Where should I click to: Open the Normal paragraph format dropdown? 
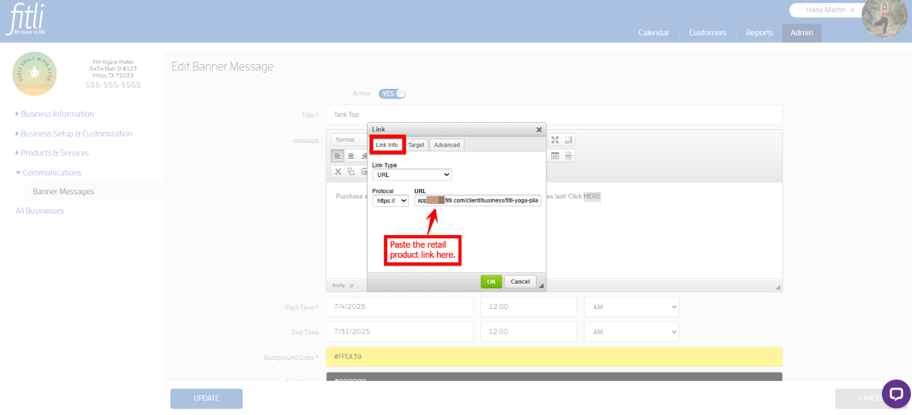[349, 140]
